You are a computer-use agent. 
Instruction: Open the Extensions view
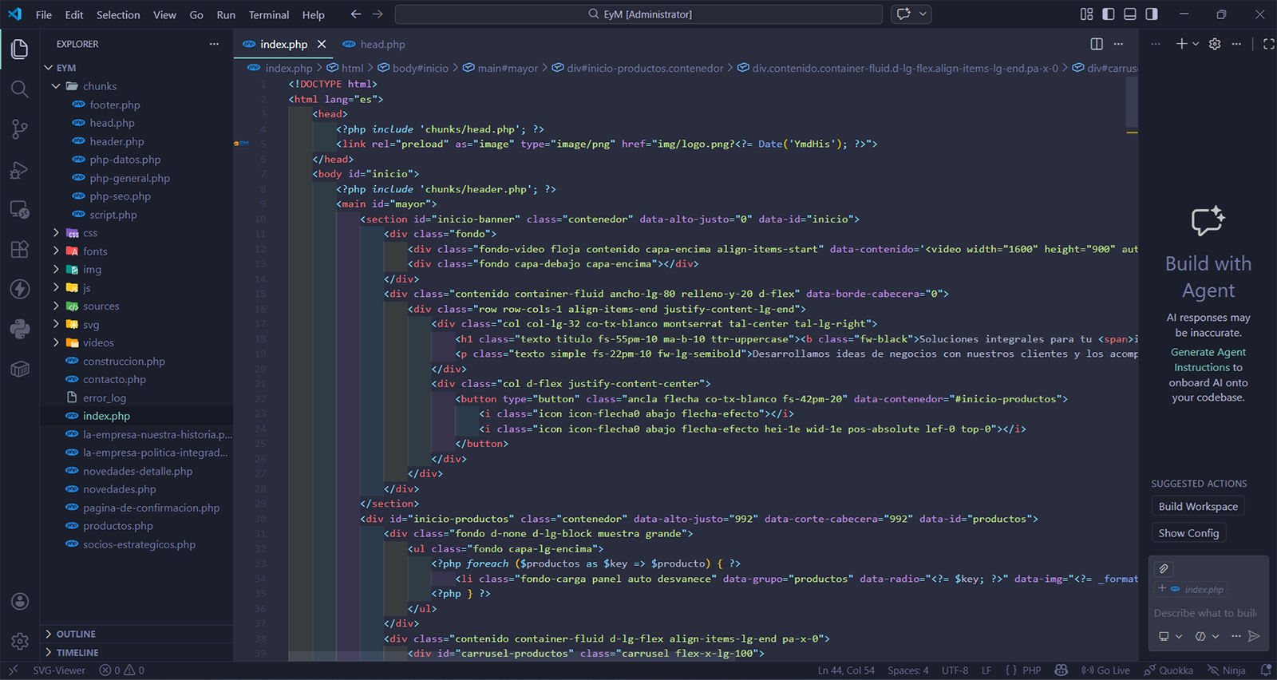point(20,249)
